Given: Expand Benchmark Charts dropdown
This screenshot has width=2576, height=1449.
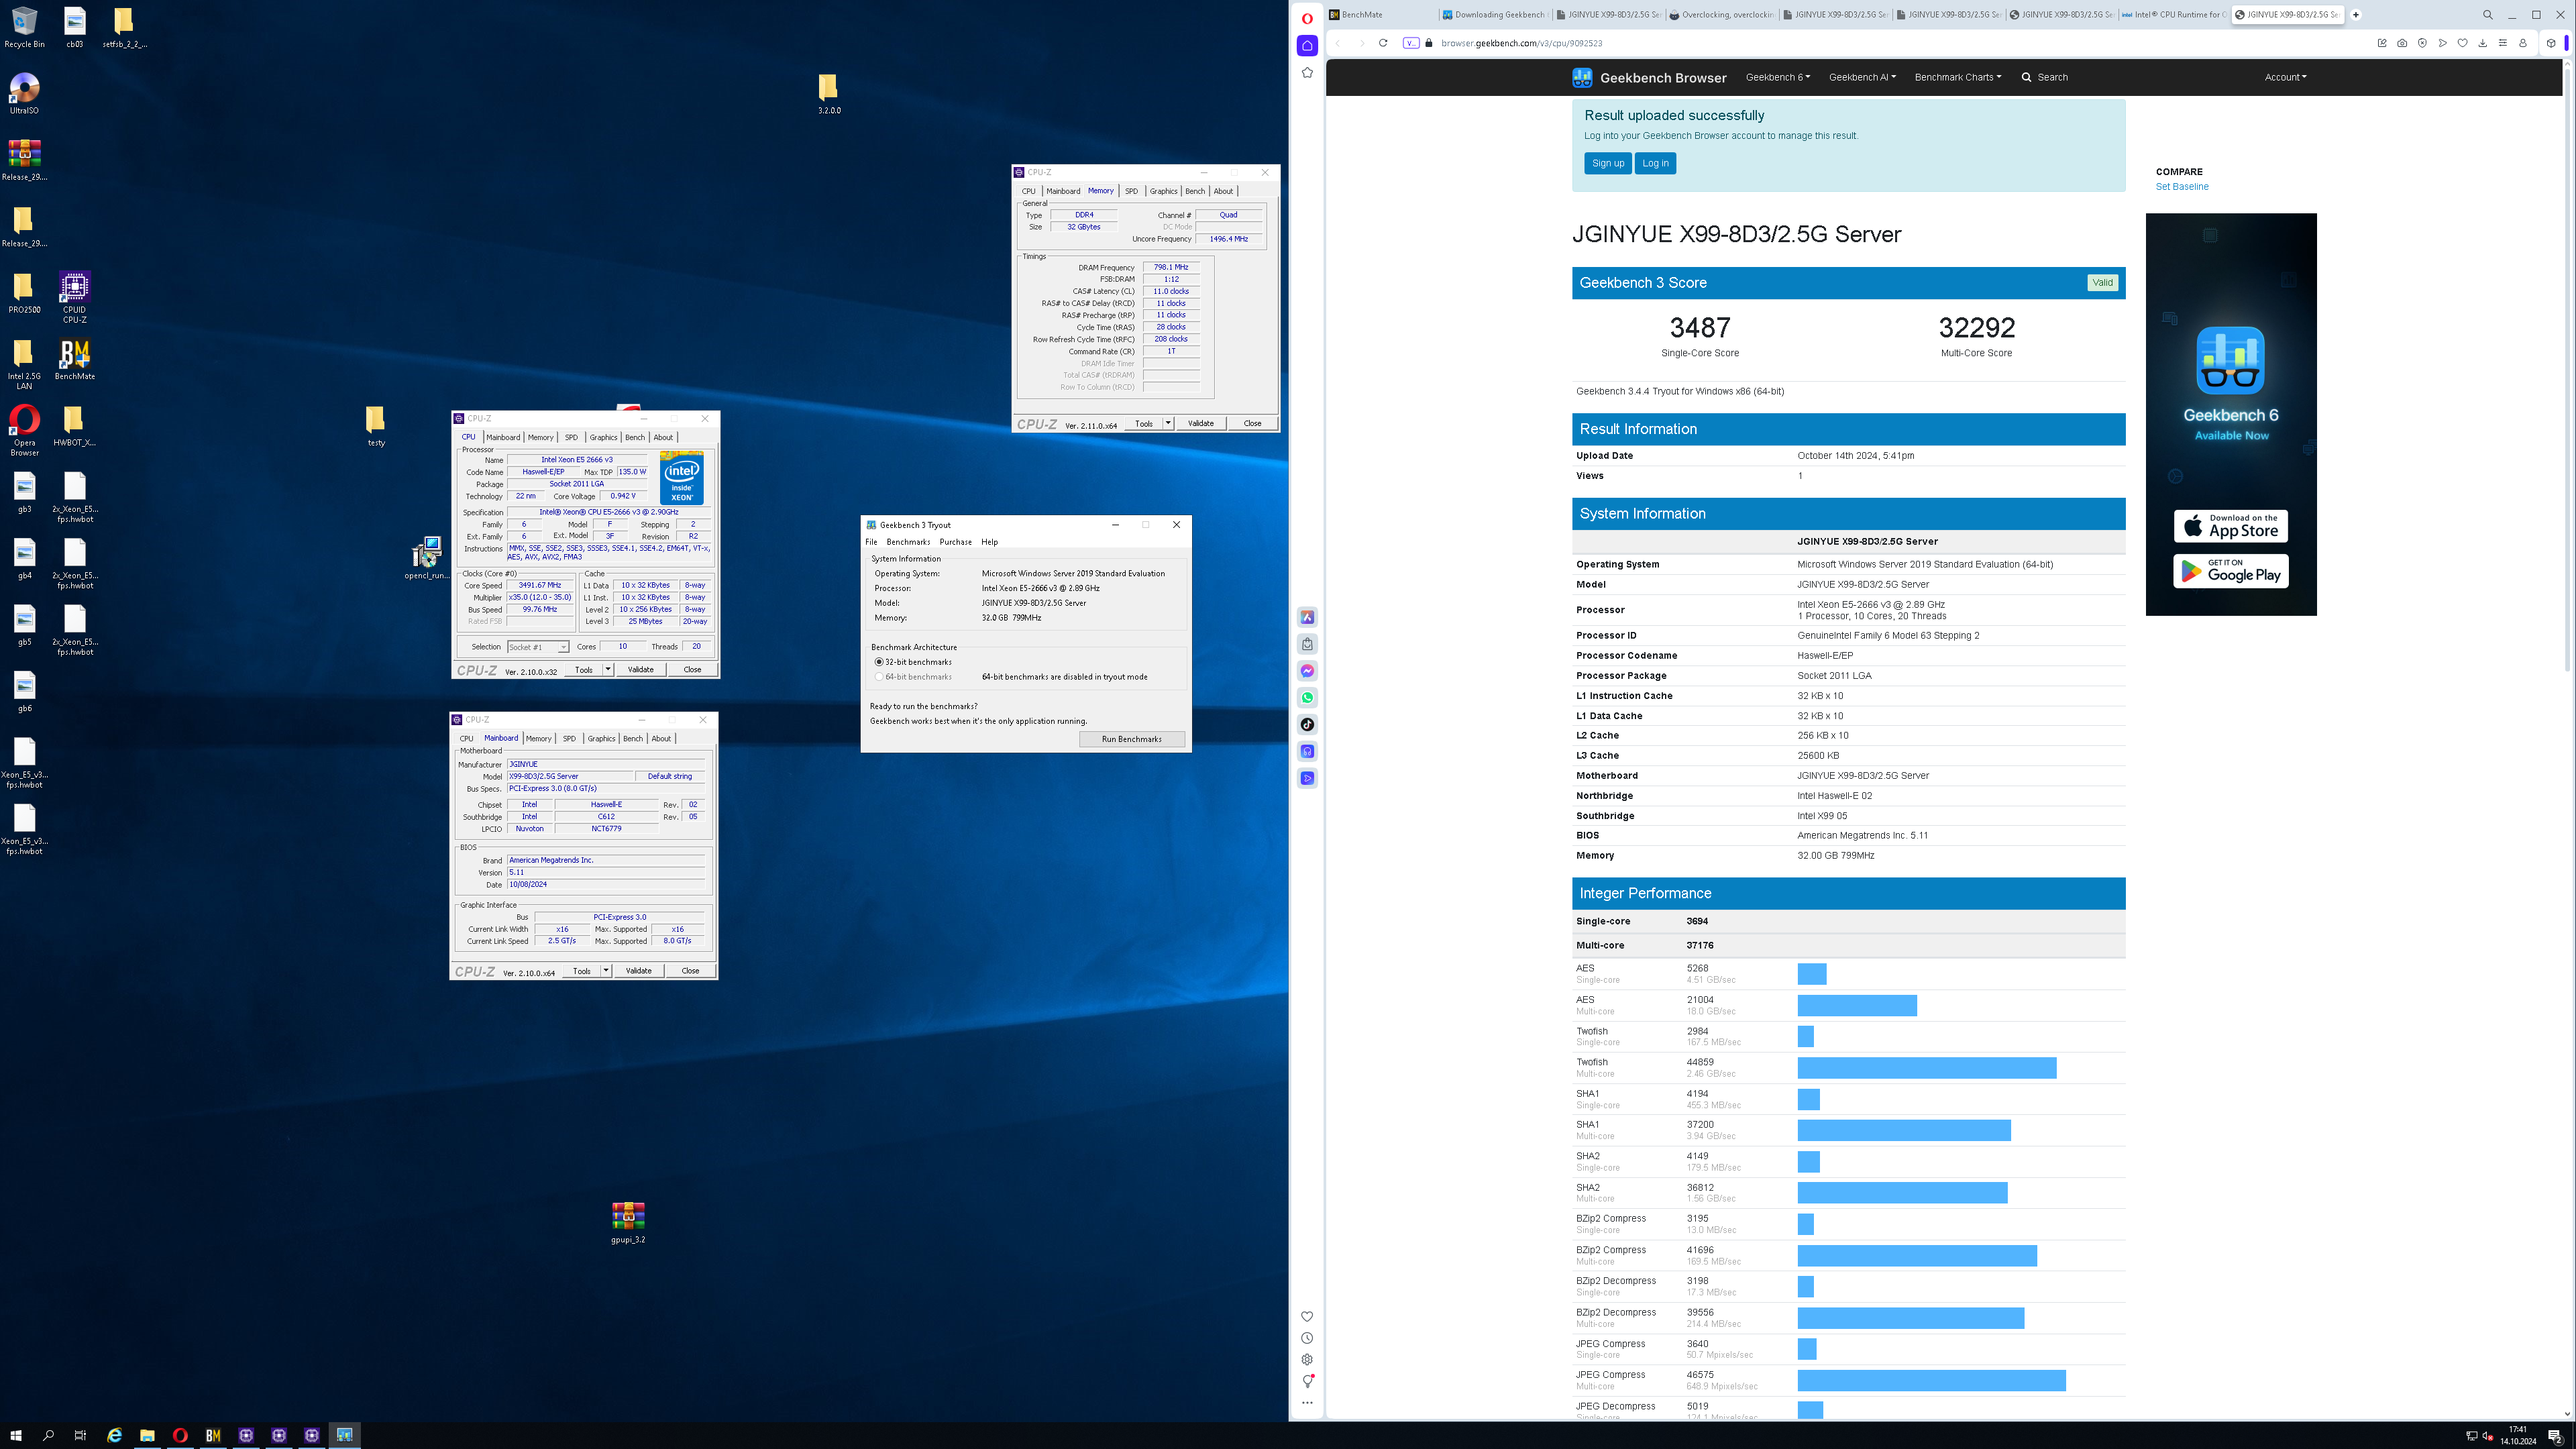Looking at the screenshot, I should coord(1958,77).
